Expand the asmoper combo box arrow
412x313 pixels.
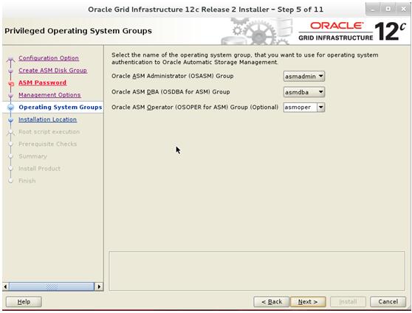321,108
